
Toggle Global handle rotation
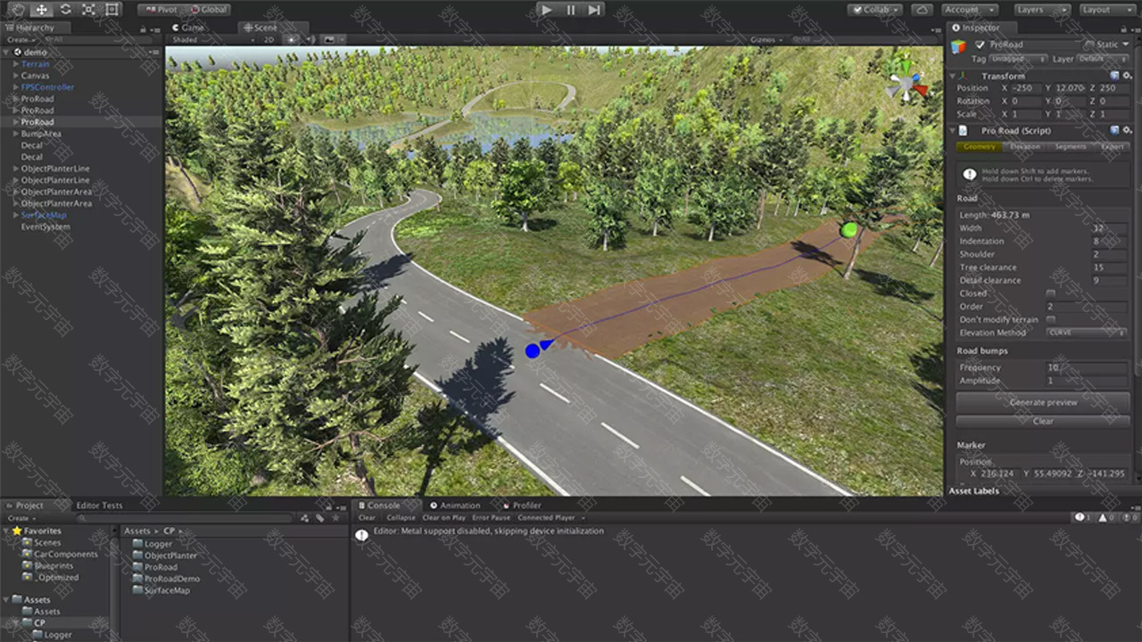click(x=206, y=10)
